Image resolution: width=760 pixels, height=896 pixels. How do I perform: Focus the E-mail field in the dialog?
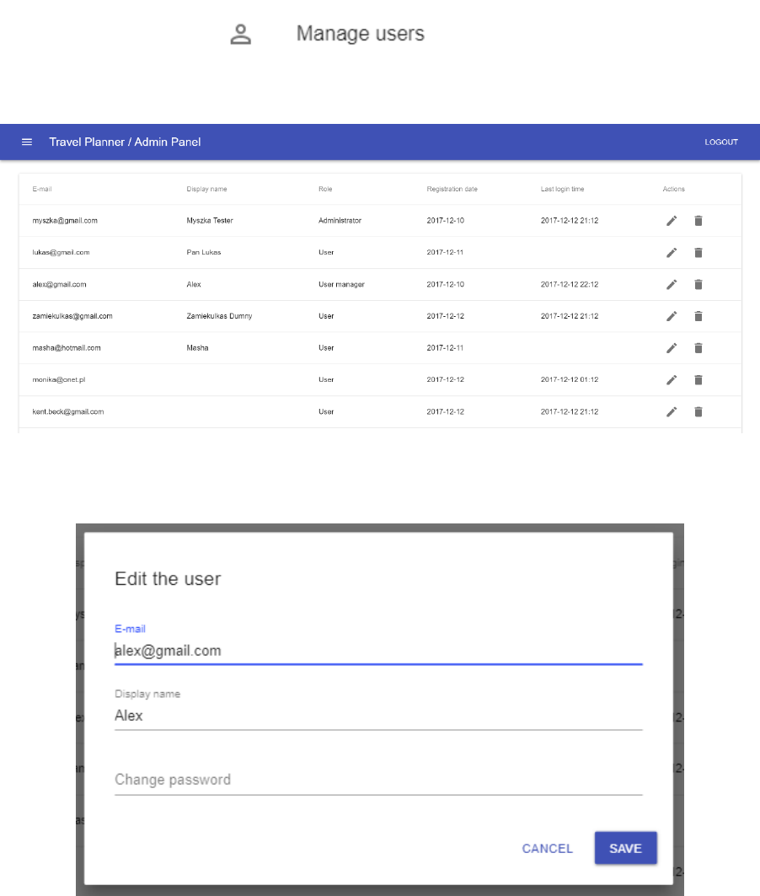click(x=378, y=651)
